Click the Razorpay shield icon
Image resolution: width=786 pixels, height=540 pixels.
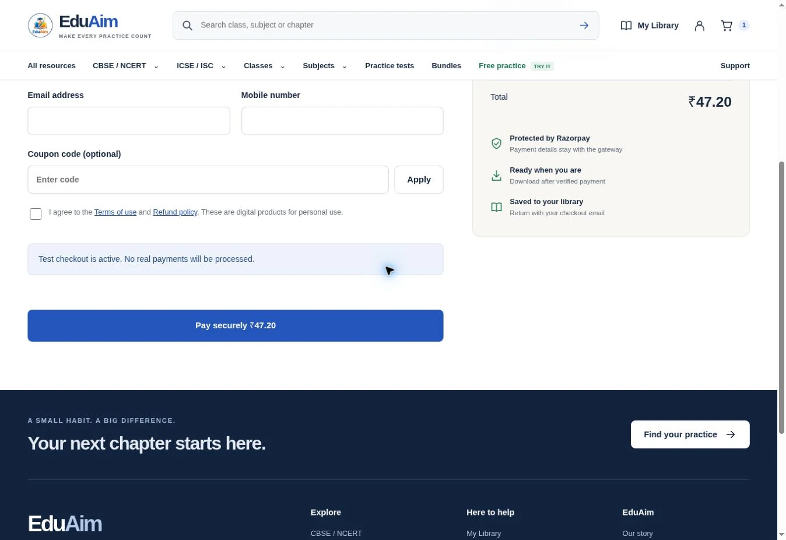click(496, 143)
